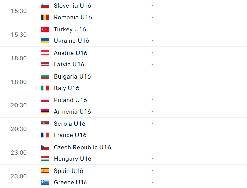Click the Serbia flag icon
The image size is (247, 188).
point(45,123)
